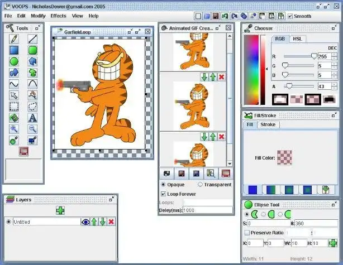Image resolution: width=343 pixels, height=265 pixels.
Task: Move the Untitled layer down
Action: pos(103,222)
